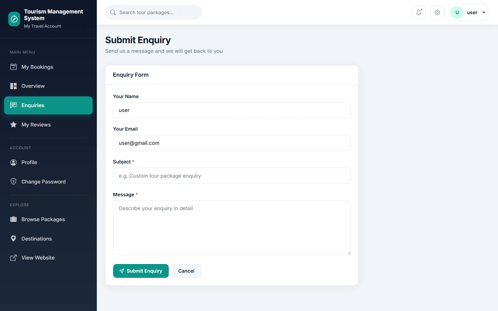Go to Profile in sidebar
The width and height of the screenshot is (498, 311).
pyautogui.click(x=48, y=162)
